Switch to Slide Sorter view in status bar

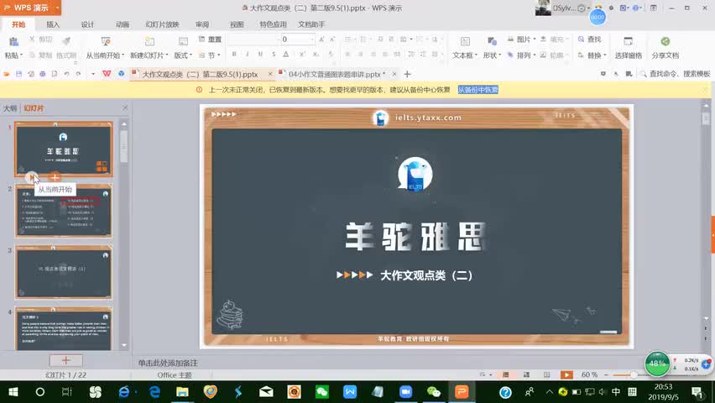(x=526, y=374)
